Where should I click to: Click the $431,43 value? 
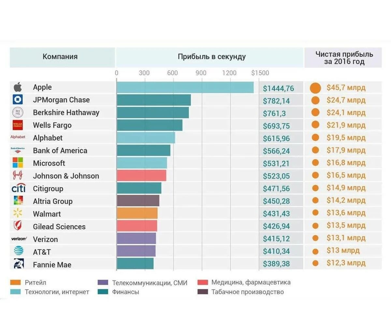(276, 214)
